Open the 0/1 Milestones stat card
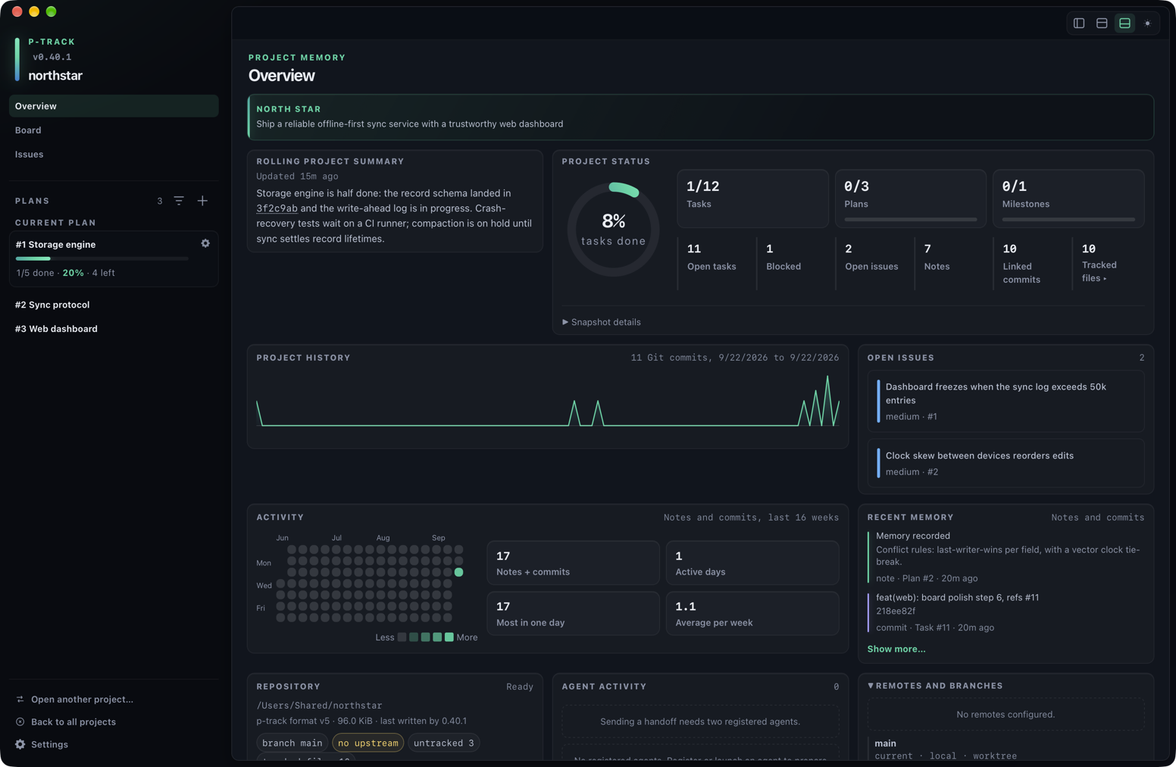The image size is (1176, 767). click(1068, 199)
